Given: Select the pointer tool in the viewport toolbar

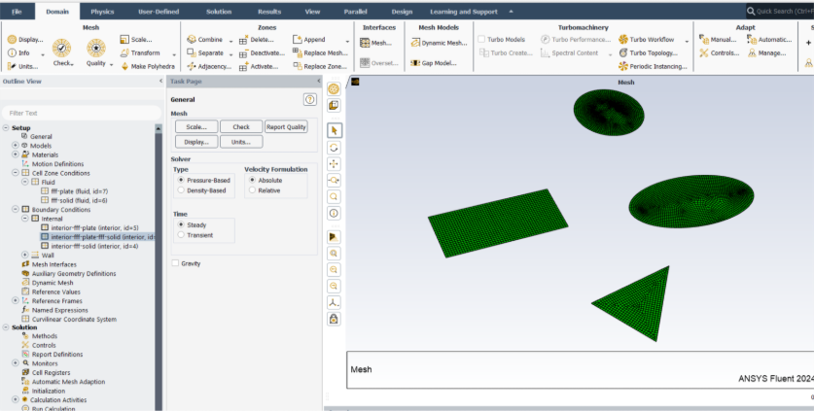Looking at the screenshot, I should click(334, 129).
